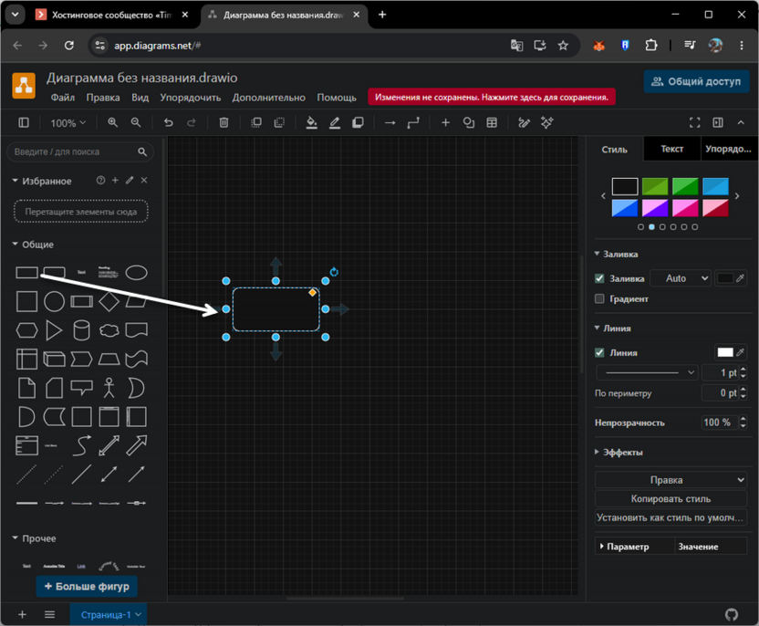Viewport: 759px width, 626px height.
Task: Open the insert shapes icon in toolbar
Action: tap(469, 123)
